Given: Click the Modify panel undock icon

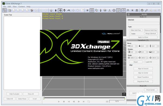Looking at the screenshot, I should pyautogui.click(x=129, y=14).
